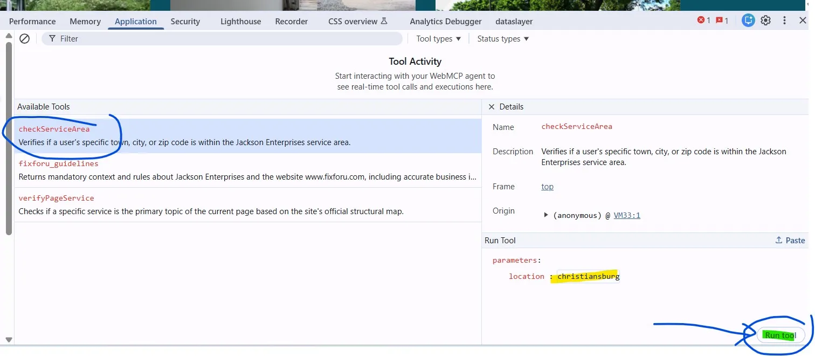Click the red error count indicator

pos(703,20)
